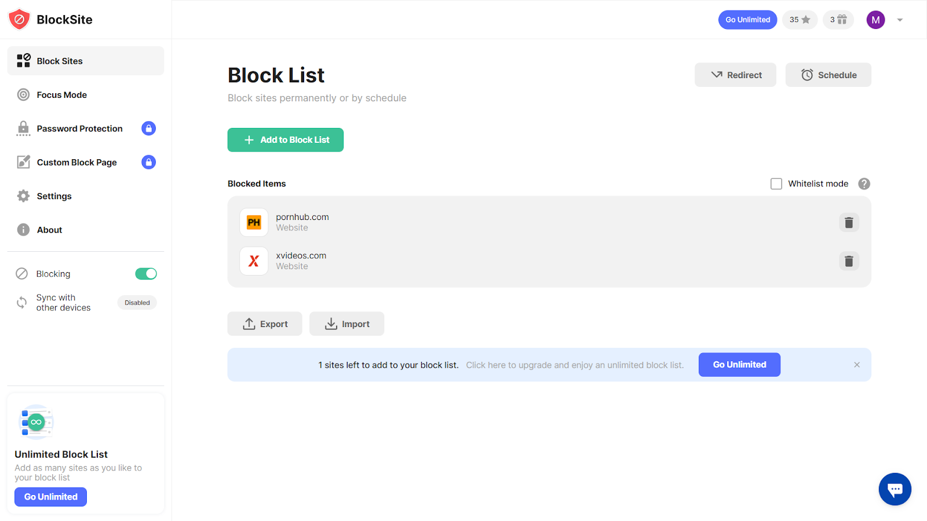
Task: Select Password Protection in the sidebar
Action: [79, 129]
